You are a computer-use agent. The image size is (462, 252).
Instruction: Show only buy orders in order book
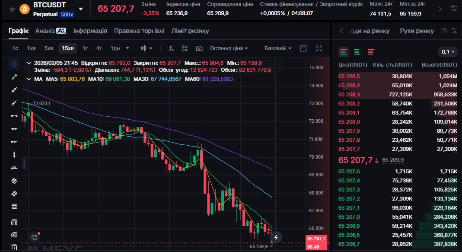(357, 52)
